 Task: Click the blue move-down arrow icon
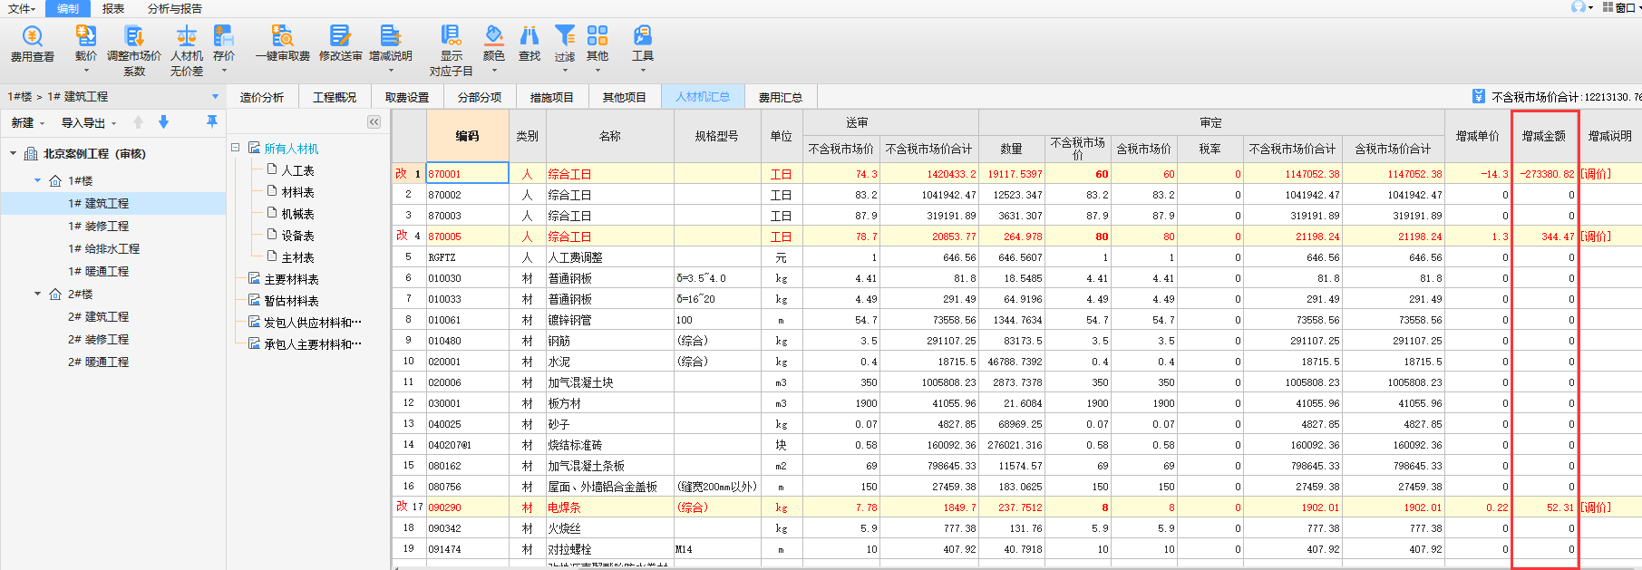[164, 122]
